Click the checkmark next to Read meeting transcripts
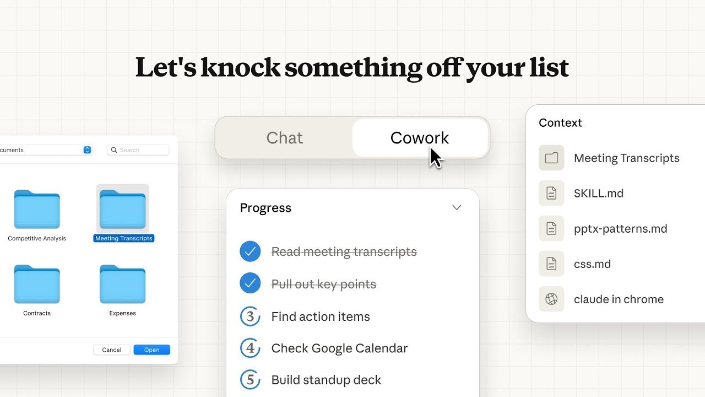 click(x=251, y=251)
